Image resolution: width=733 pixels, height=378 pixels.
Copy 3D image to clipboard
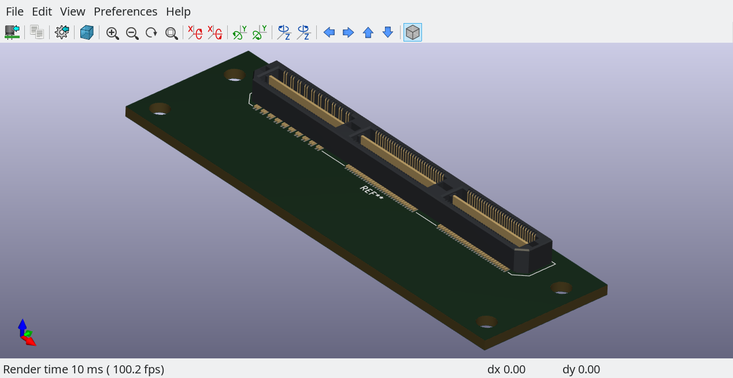tap(37, 32)
